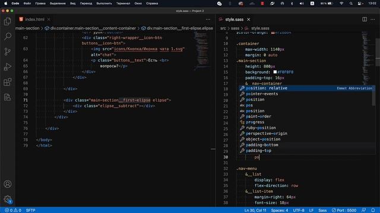Viewport: 380px width, 213px height.
Task: Select 'paint-order' suggestion
Action: [307, 117]
